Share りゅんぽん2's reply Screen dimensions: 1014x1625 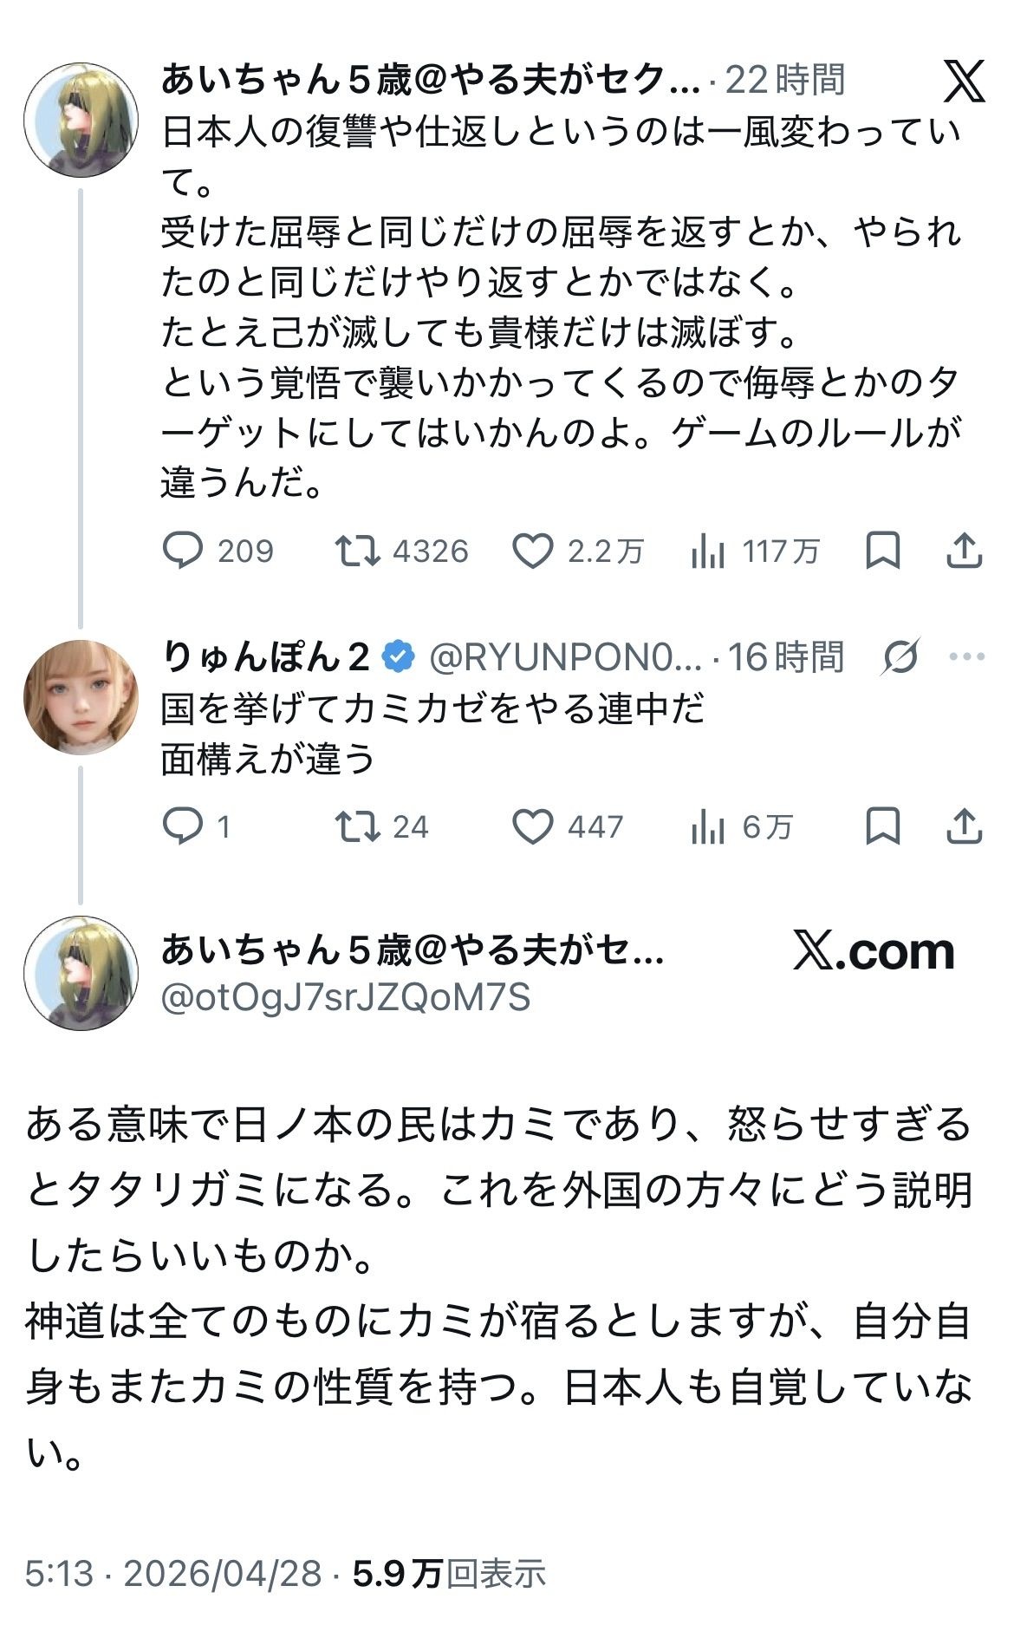click(963, 826)
